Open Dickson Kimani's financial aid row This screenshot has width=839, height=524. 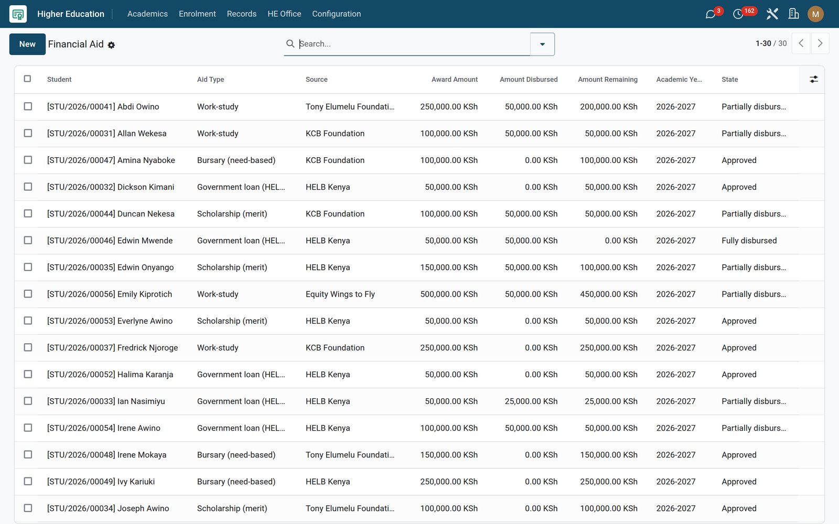(x=419, y=187)
